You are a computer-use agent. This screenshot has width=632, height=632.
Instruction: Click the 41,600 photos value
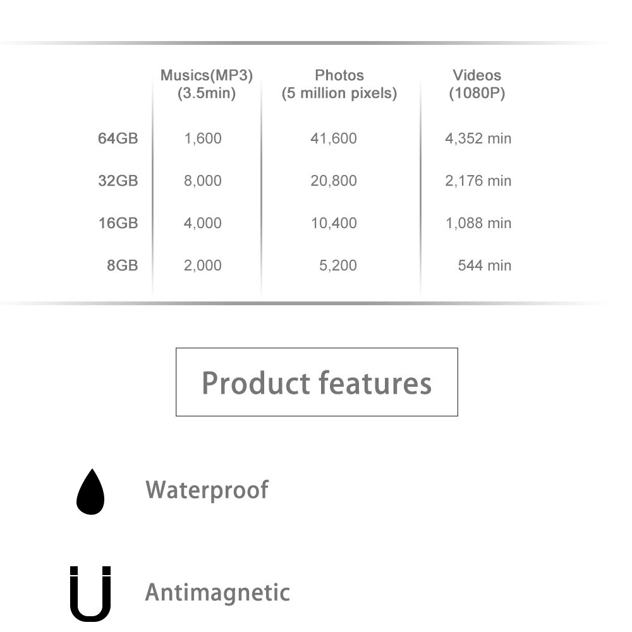click(x=334, y=138)
